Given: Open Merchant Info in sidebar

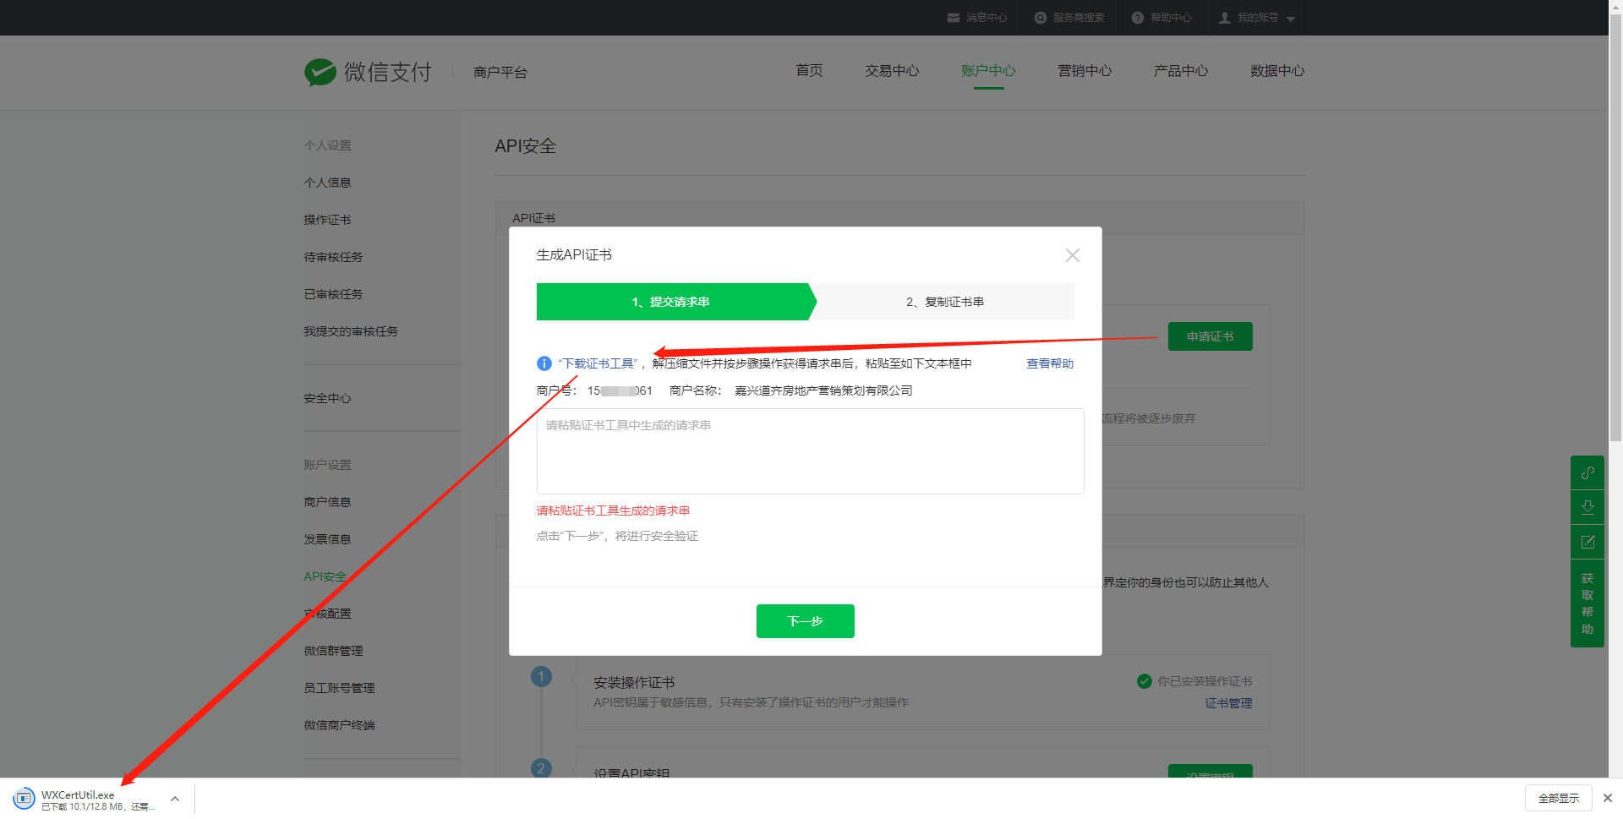Looking at the screenshot, I should point(327,502).
